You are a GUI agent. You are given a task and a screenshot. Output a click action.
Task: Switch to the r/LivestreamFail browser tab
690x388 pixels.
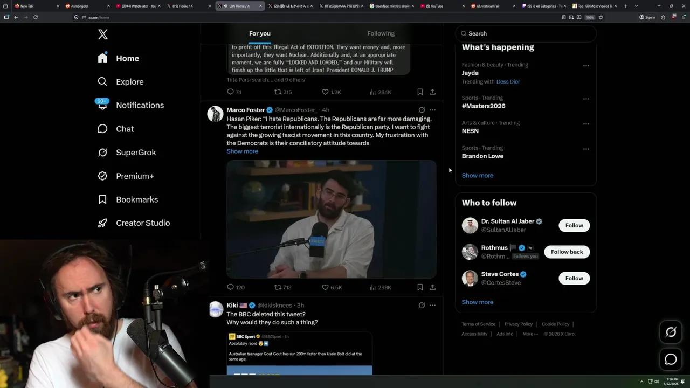[x=492, y=6]
